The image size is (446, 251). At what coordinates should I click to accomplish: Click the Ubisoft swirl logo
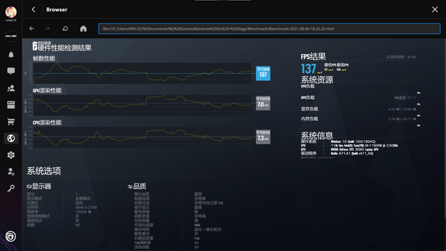[11, 236]
